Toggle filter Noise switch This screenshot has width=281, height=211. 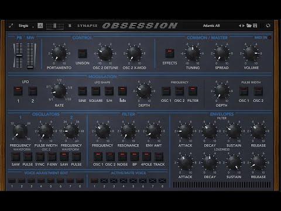(122, 156)
